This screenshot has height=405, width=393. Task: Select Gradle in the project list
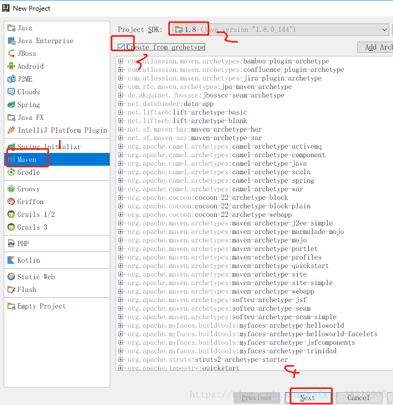pos(57,172)
